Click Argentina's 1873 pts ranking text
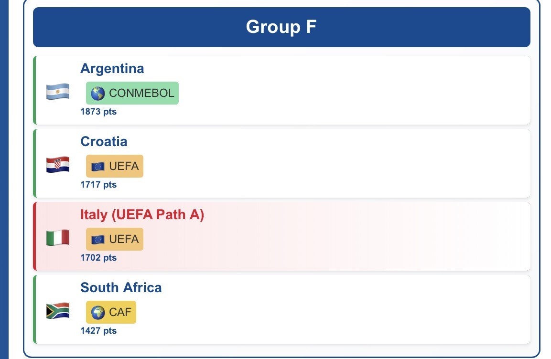The image size is (551, 359). coord(98,112)
